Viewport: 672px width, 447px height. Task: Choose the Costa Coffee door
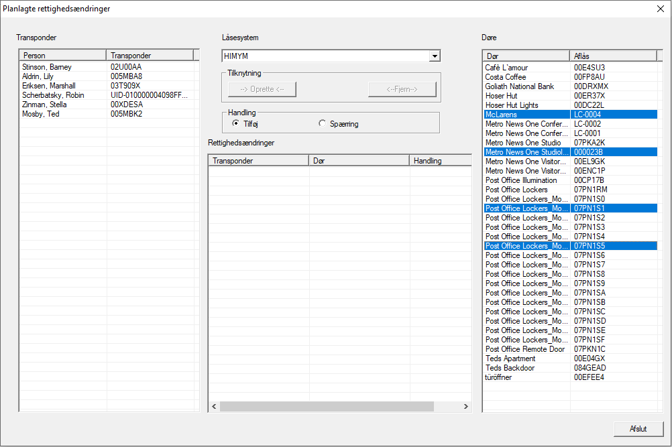506,77
